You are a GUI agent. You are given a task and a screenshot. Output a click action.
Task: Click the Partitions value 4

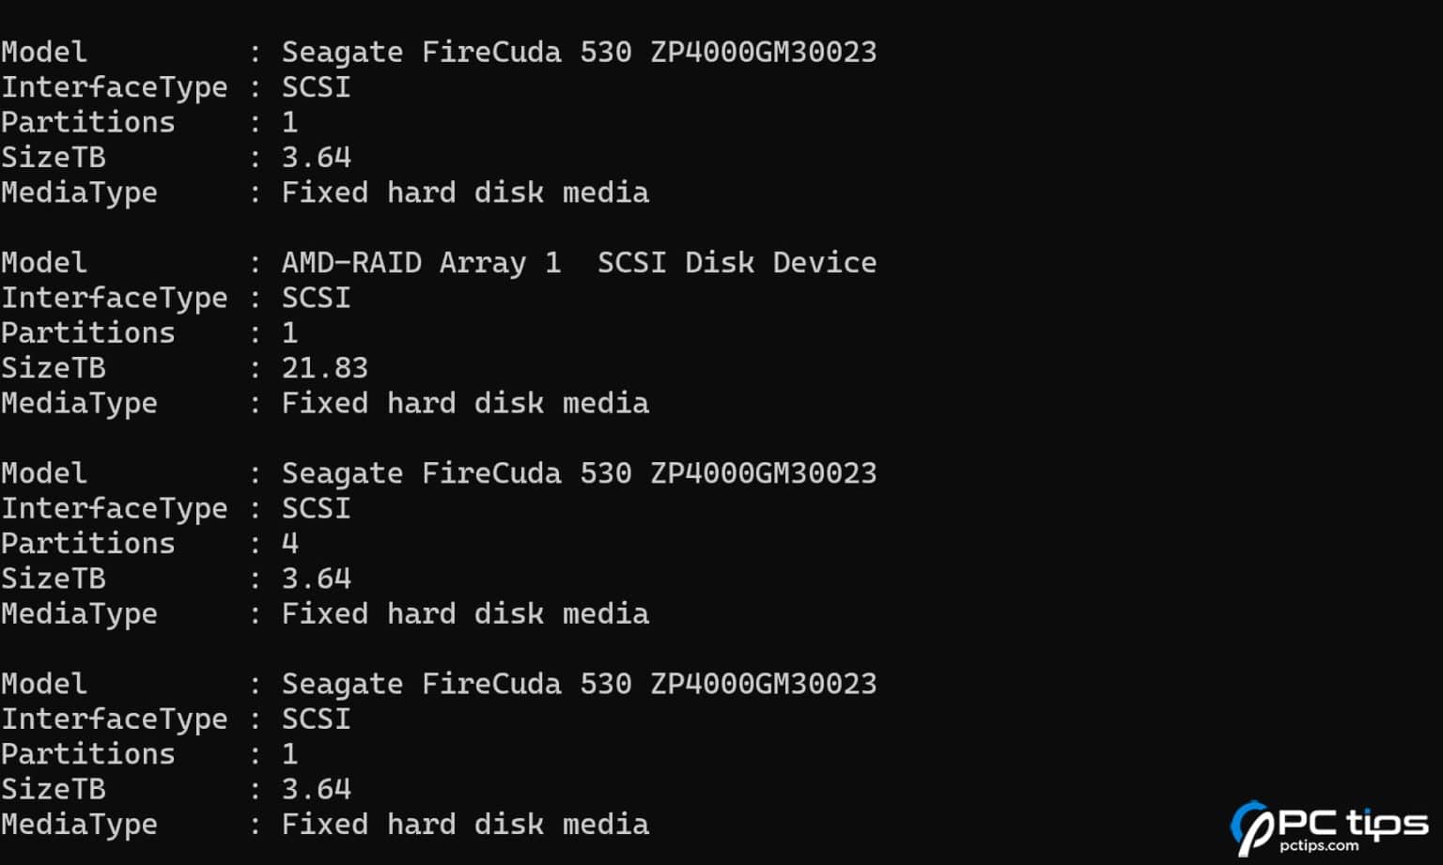pos(290,544)
